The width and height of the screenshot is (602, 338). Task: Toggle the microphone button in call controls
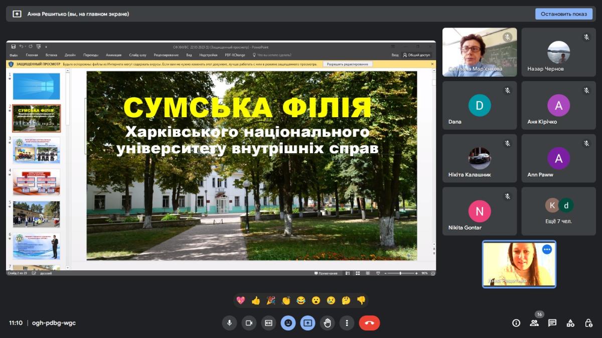pyautogui.click(x=229, y=323)
